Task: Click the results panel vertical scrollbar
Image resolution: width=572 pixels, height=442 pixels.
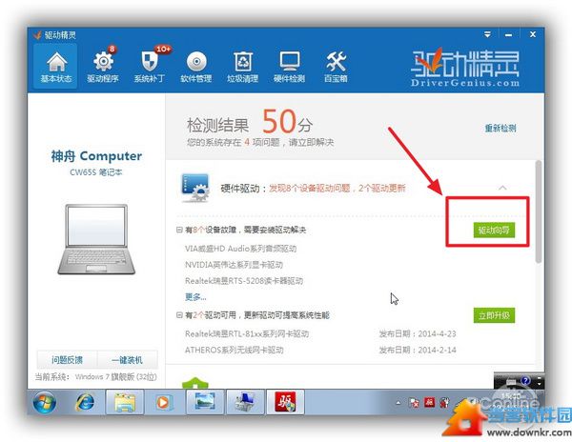Action: click(539, 211)
